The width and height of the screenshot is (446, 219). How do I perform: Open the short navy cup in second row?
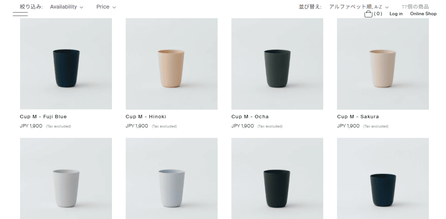pos(383,179)
